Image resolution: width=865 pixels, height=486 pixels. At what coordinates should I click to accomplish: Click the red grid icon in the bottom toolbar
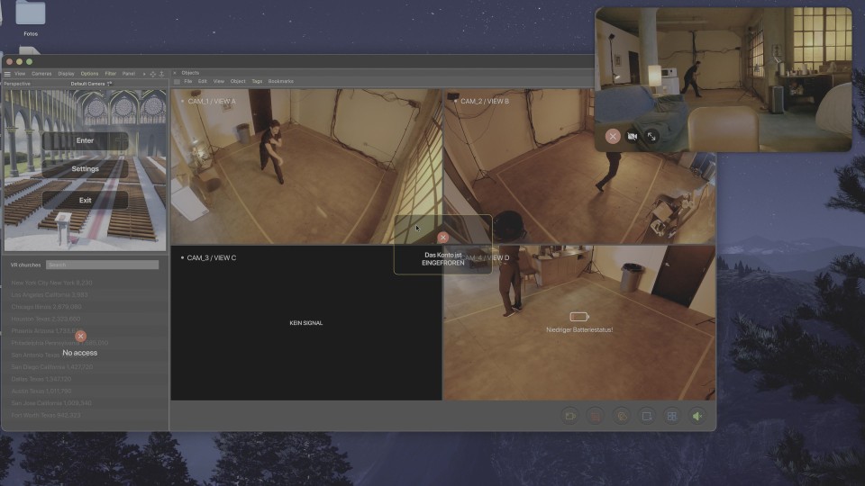(596, 416)
